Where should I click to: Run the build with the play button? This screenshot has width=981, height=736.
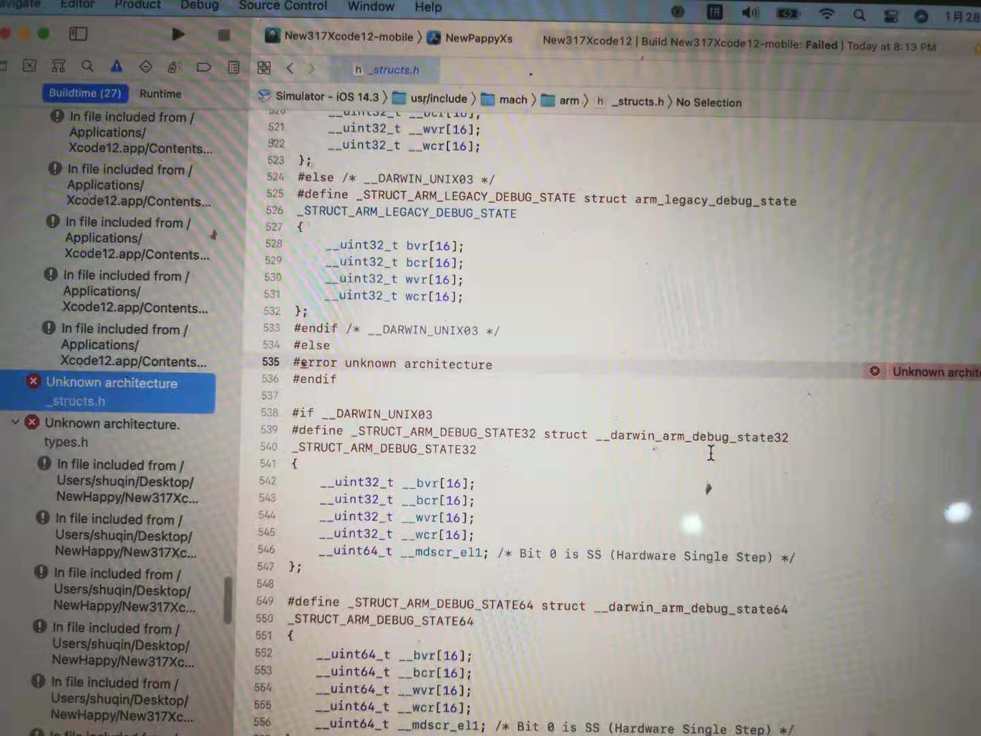(178, 34)
